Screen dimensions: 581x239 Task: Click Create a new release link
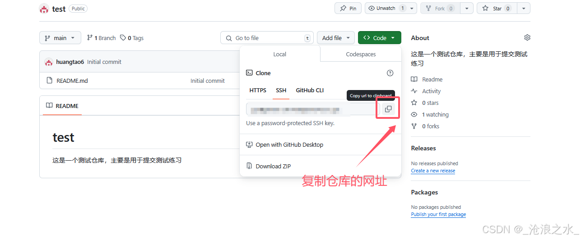point(433,171)
